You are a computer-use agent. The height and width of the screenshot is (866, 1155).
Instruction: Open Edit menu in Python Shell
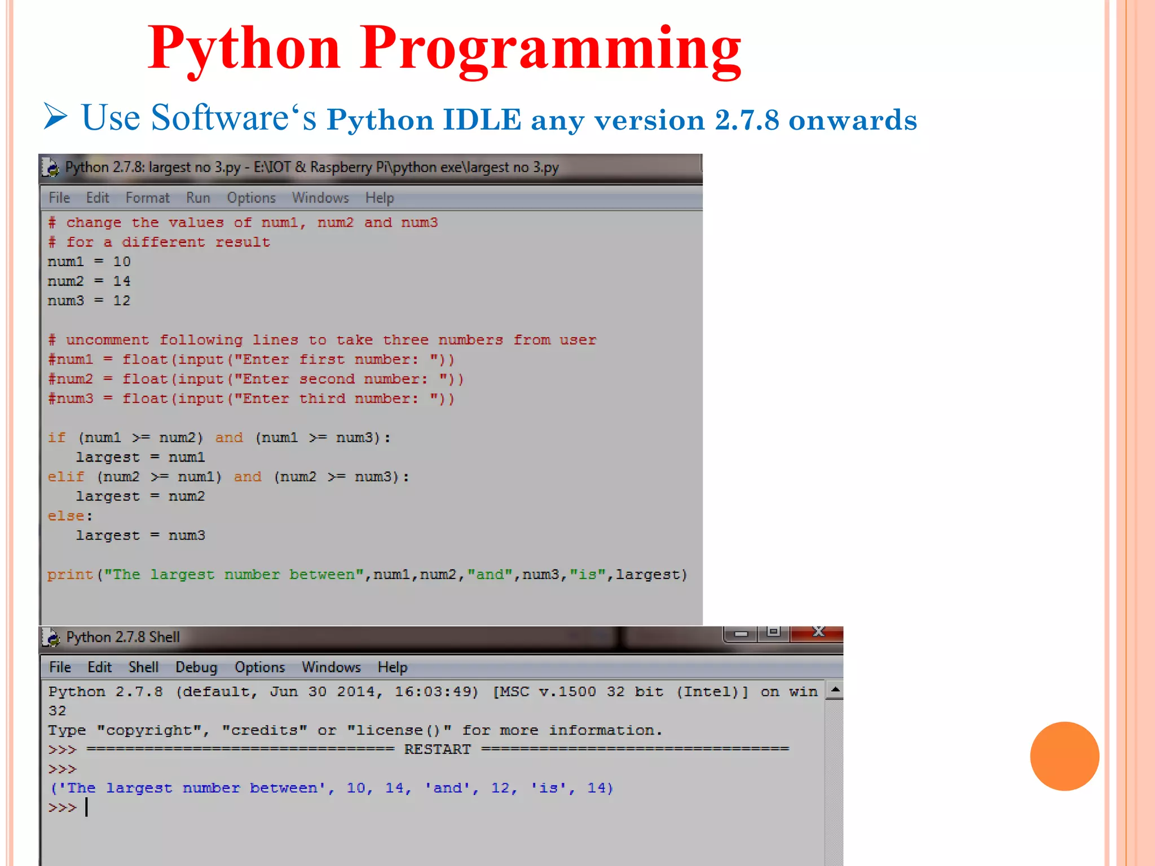click(x=100, y=667)
